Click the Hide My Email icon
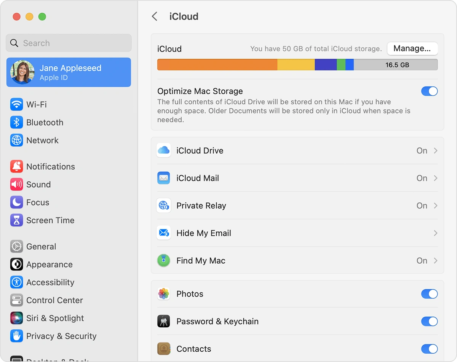The image size is (457, 362). tap(163, 233)
